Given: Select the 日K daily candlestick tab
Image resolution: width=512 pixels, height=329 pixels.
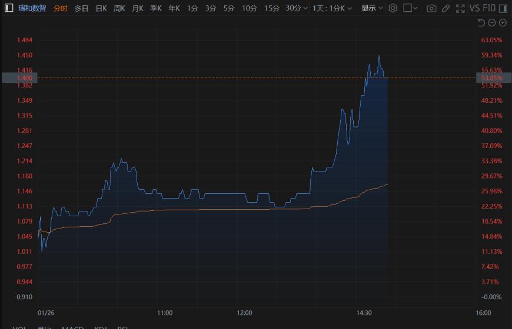Looking at the screenshot, I should click(101, 8).
